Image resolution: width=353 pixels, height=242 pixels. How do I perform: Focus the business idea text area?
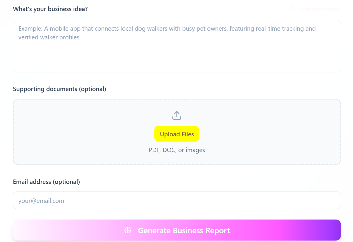pos(177,46)
